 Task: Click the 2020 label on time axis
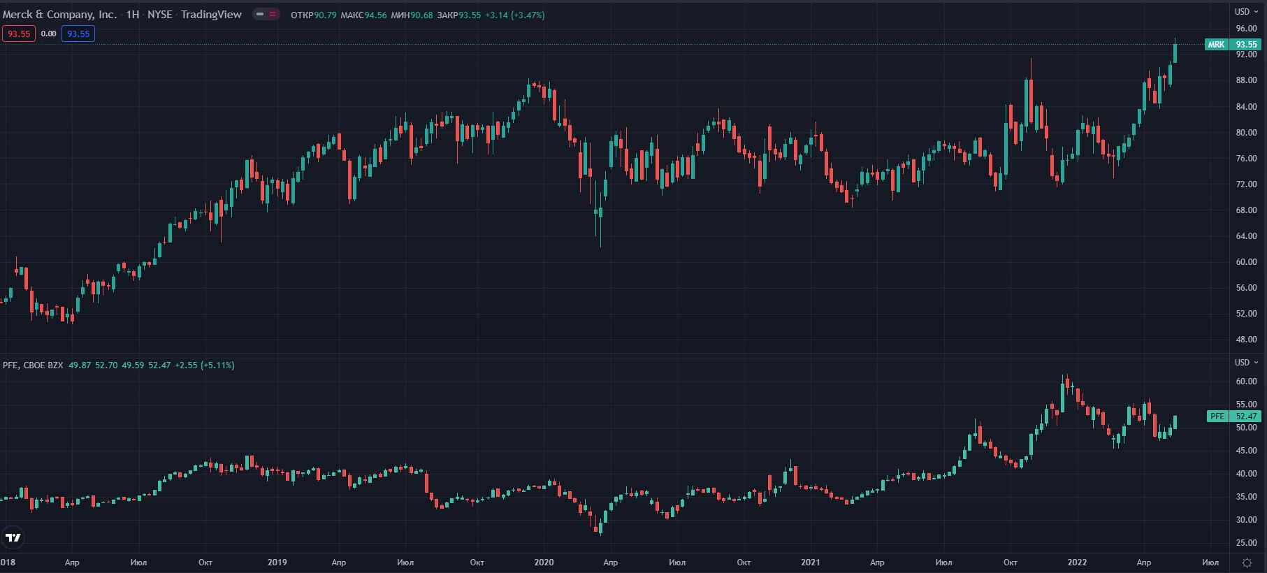pyautogui.click(x=544, y=562)
